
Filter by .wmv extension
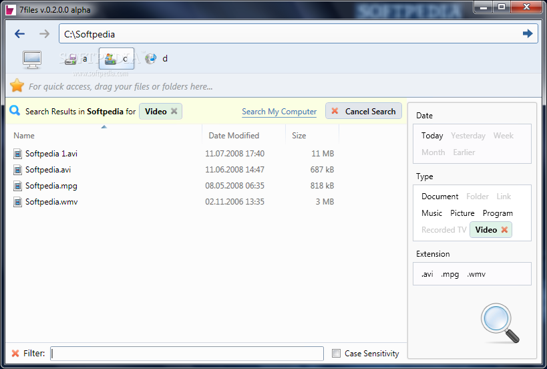(476, 274)
